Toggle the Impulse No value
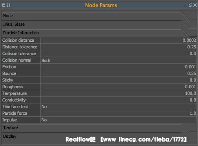The width and height of the screenshot is (198, 146). (118, 120)
